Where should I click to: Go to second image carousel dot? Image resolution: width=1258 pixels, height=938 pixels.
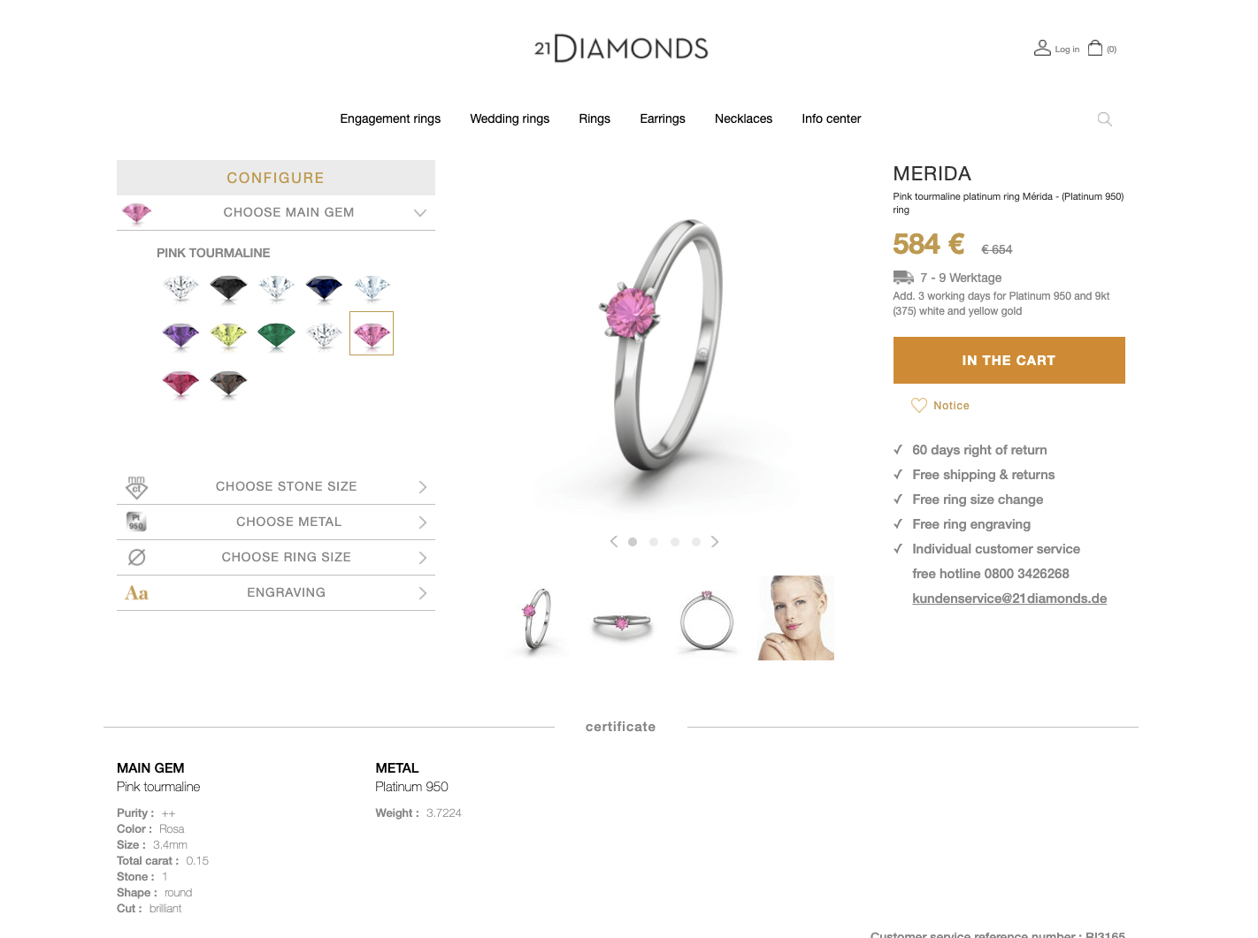(x=654, y=542)
